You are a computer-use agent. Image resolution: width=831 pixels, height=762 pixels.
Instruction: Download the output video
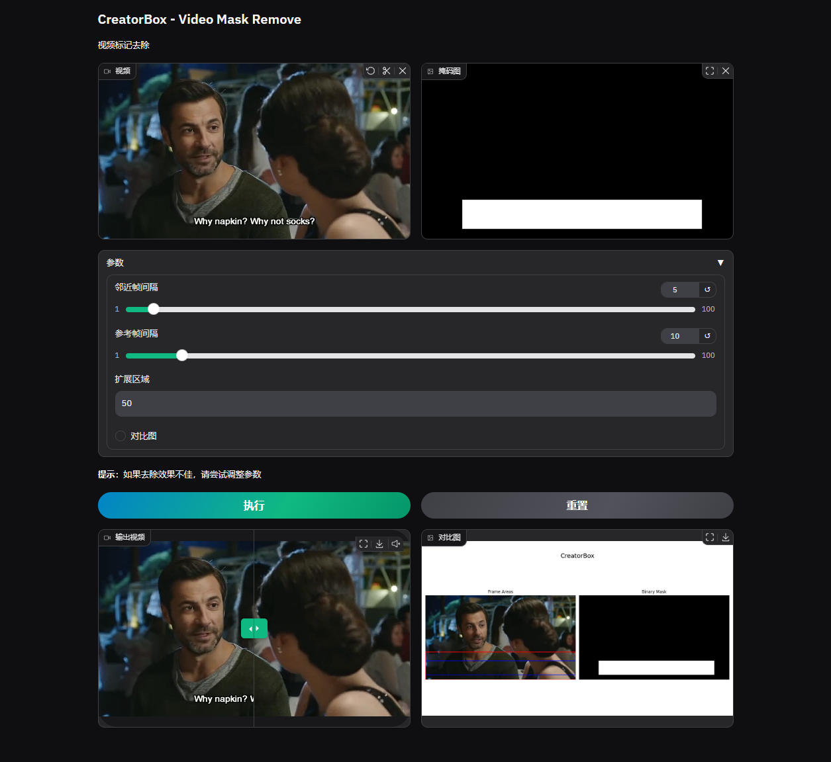coord(379,544)
